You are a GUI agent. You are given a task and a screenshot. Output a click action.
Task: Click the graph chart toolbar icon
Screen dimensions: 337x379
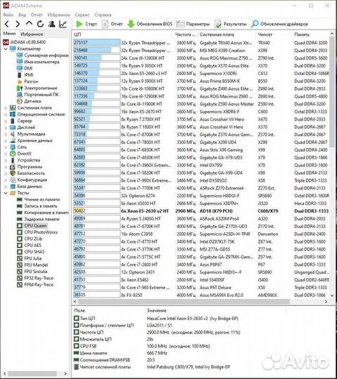(63, 24)
